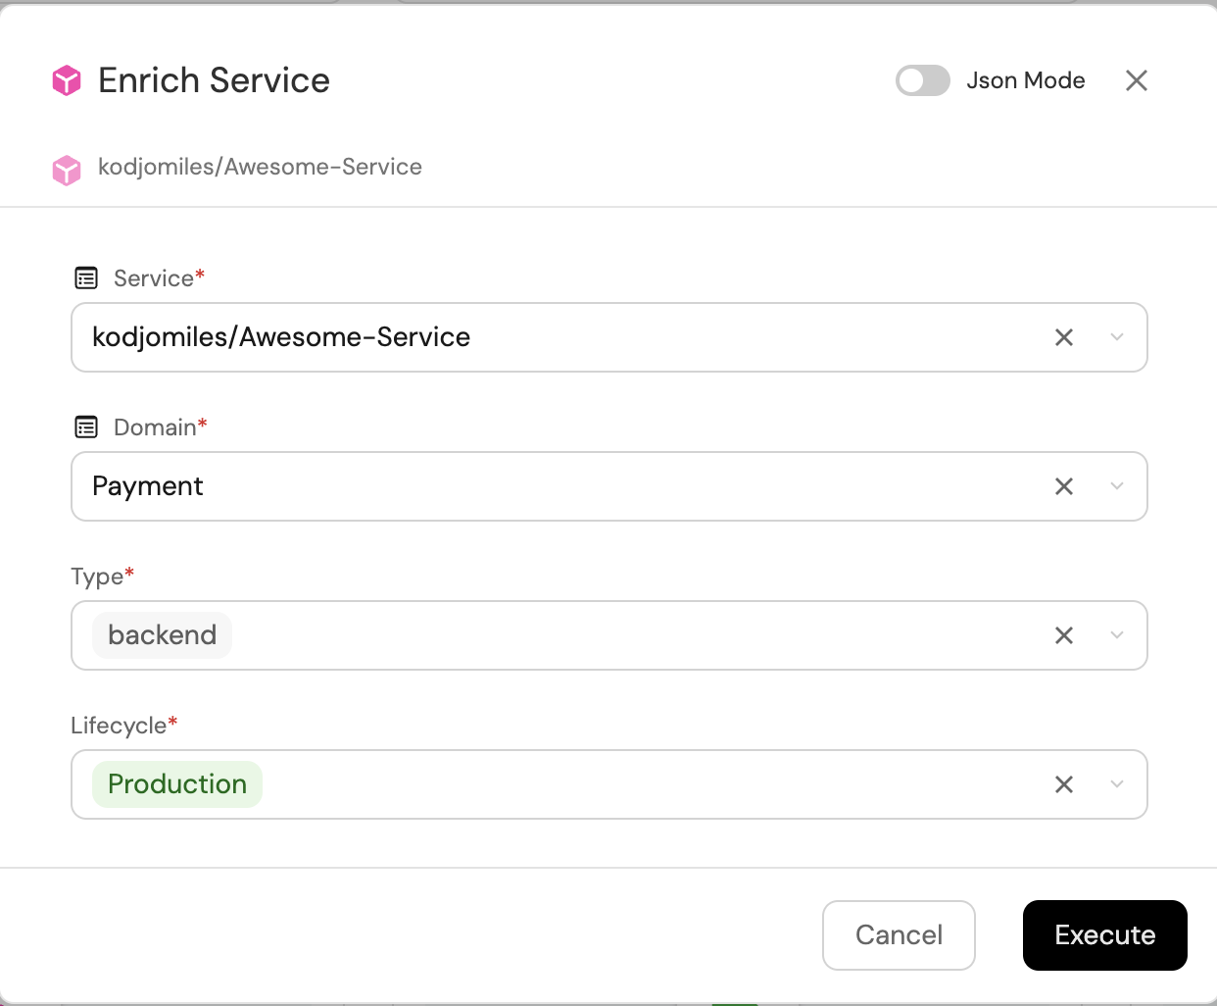Expand the Service dropdown chevron
Image resolution: width=1217 pixels, height=1006 pixels.
pyautogui.click(x=1117, y=337)
